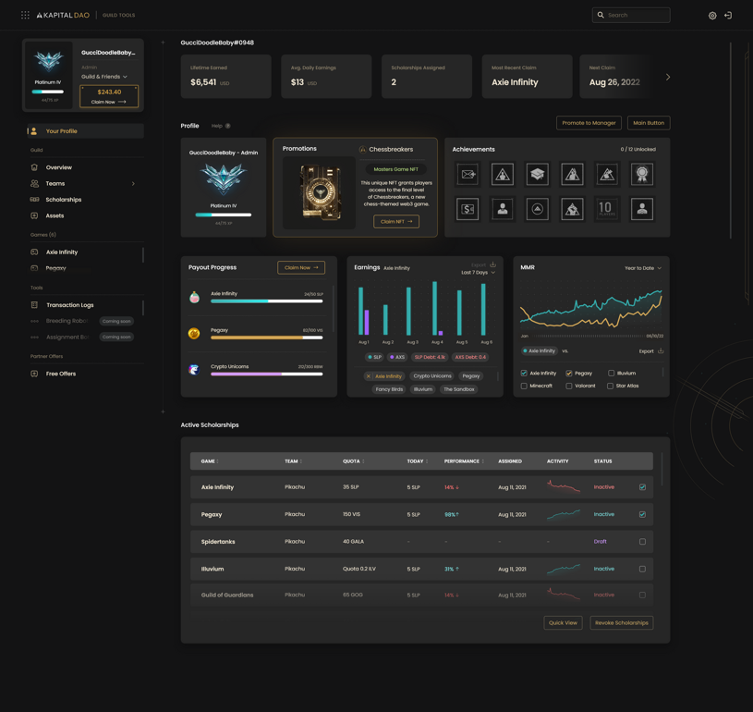
Task: Expand the Guild & Friends dropdown
Action: tap(104, 77)
